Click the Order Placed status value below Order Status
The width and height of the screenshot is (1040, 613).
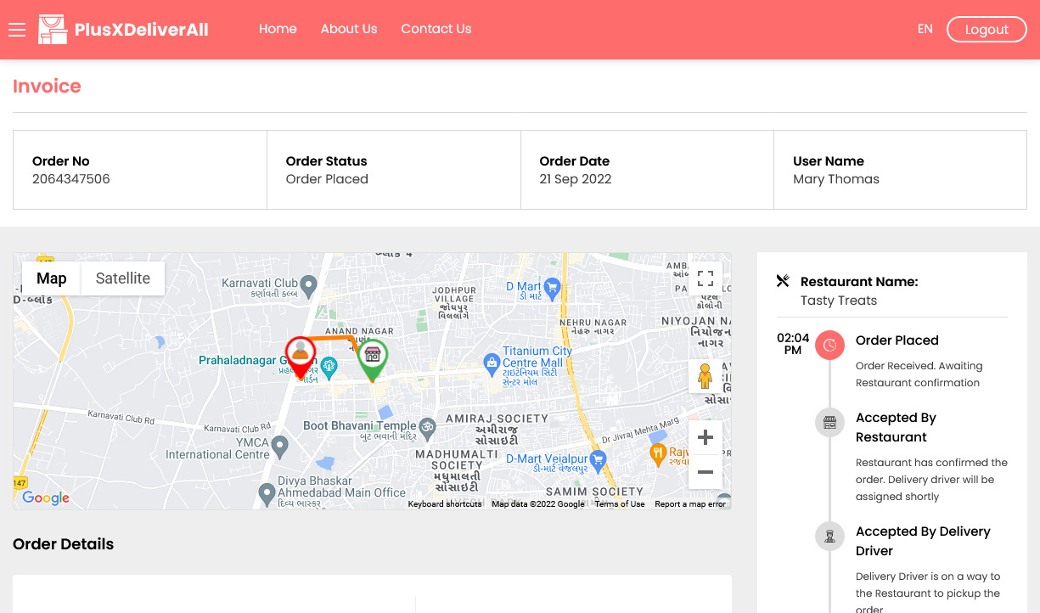327,179
